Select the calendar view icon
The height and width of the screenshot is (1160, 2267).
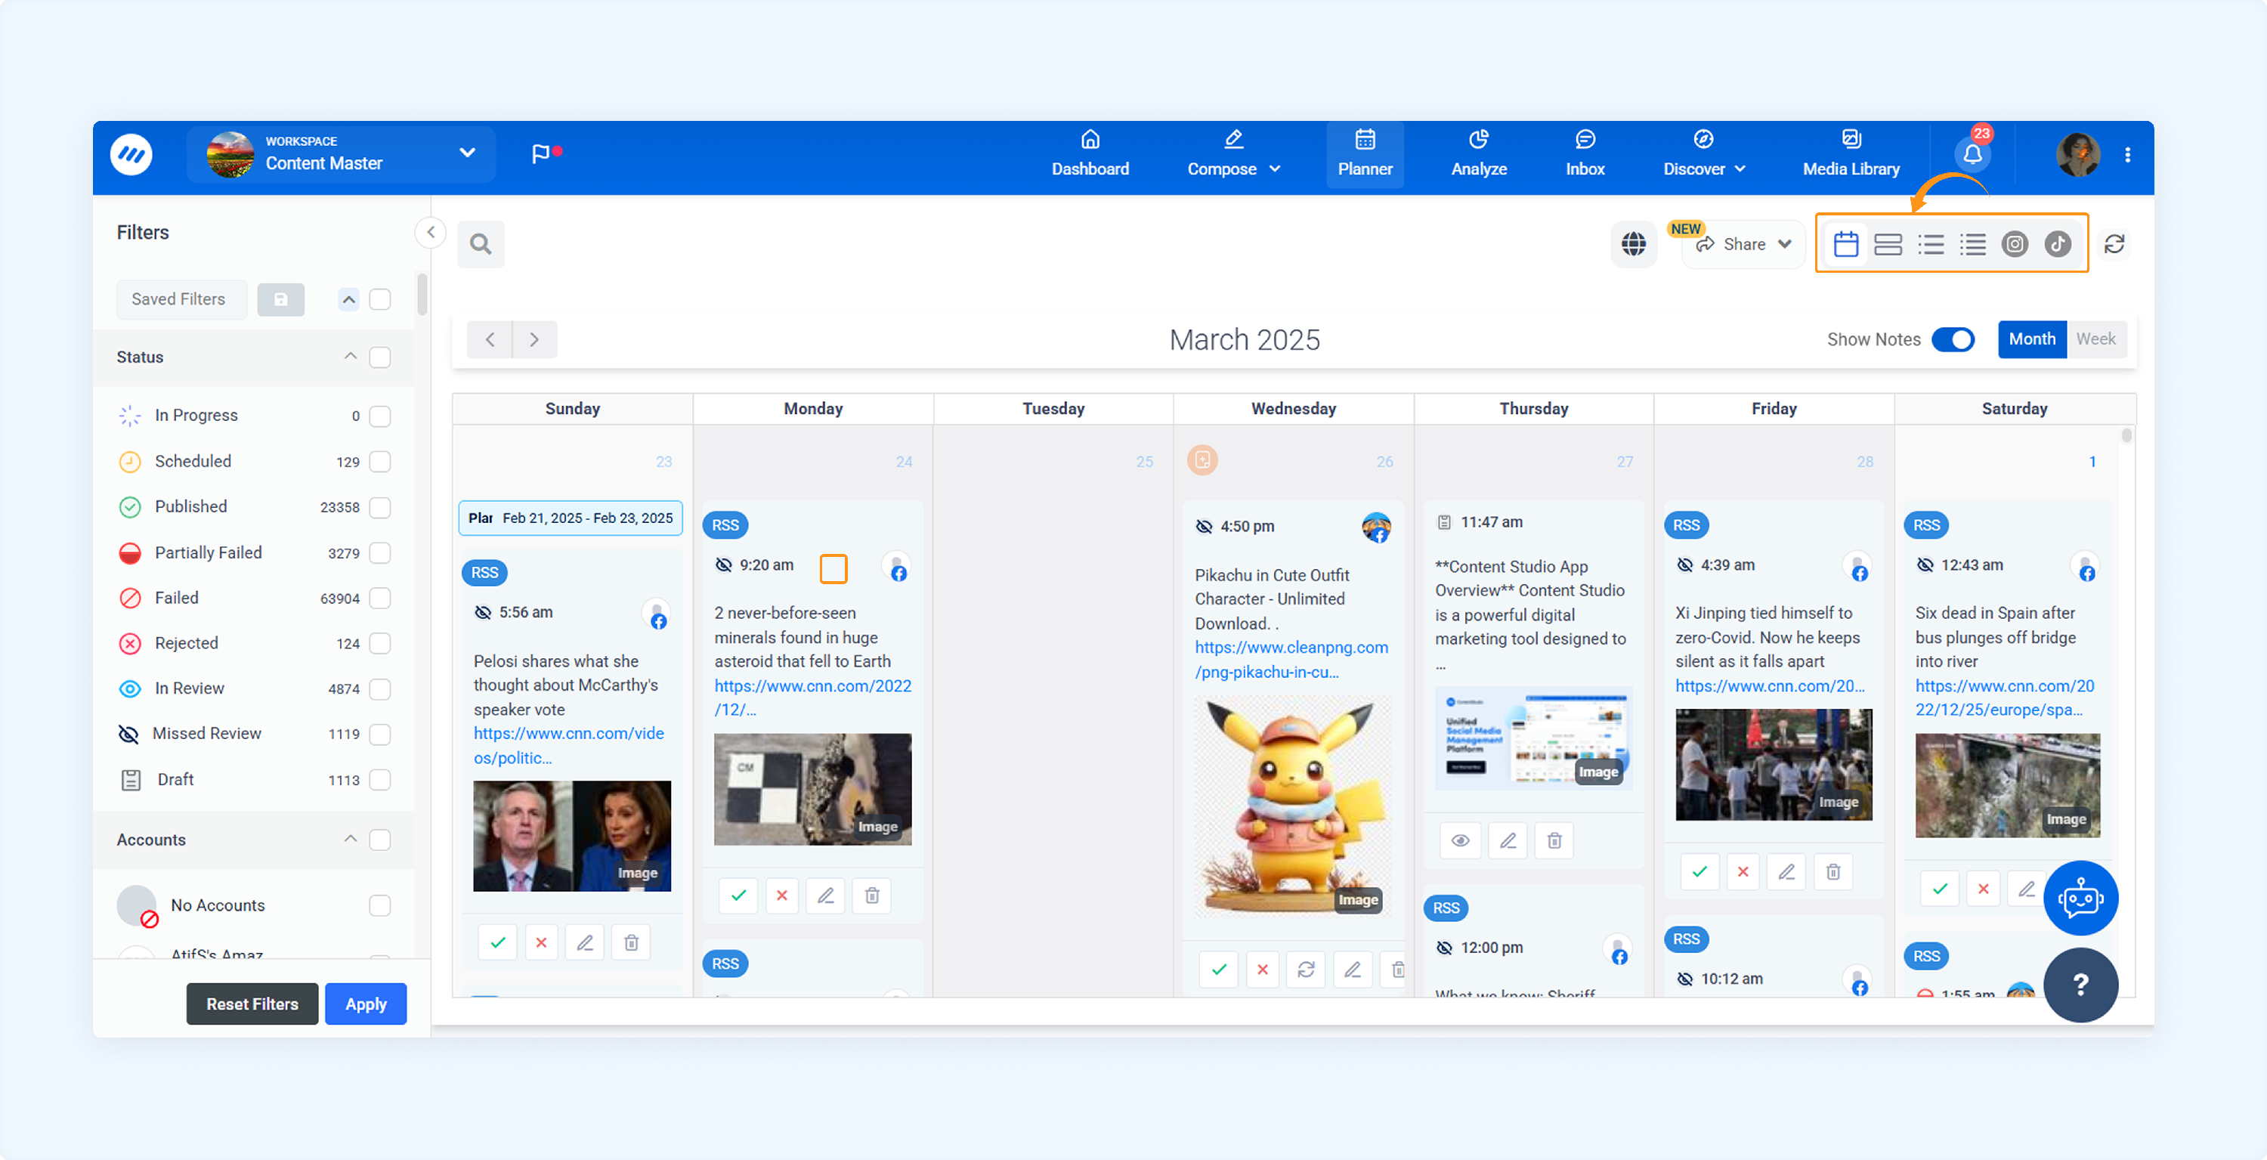point(1845,244)
